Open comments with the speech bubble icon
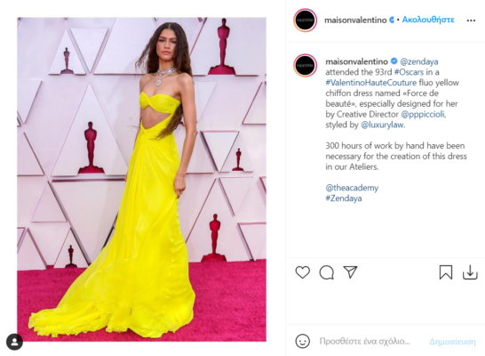 pos(326,272)
